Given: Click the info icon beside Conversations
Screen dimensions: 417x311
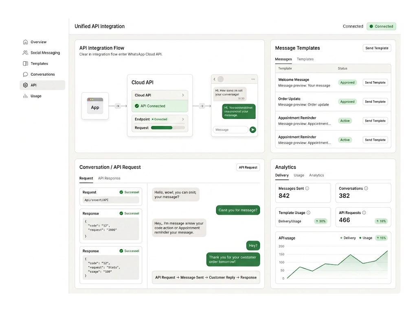Looking at the screenshot, I should (x=366, y=188).
